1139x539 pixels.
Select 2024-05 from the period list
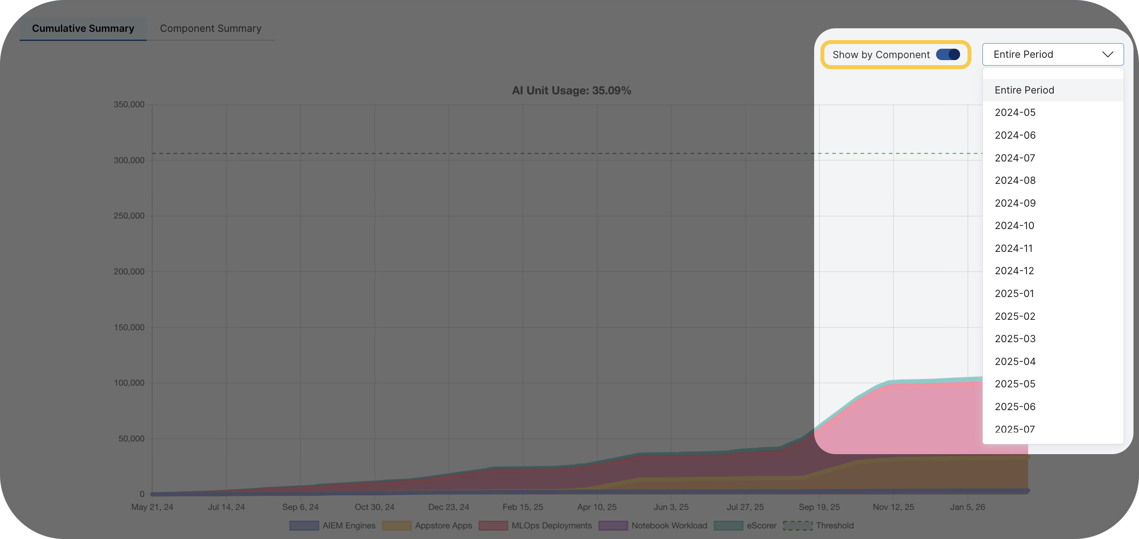pos(1014,112)
